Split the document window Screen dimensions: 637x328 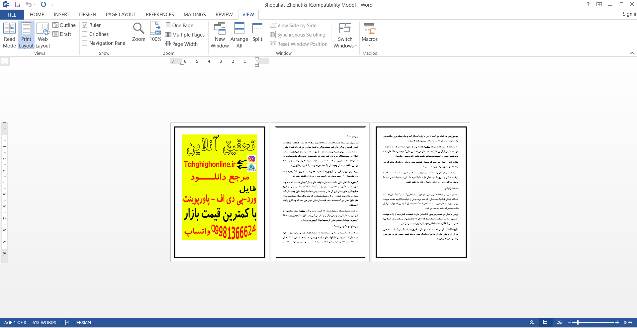(257, 32)
